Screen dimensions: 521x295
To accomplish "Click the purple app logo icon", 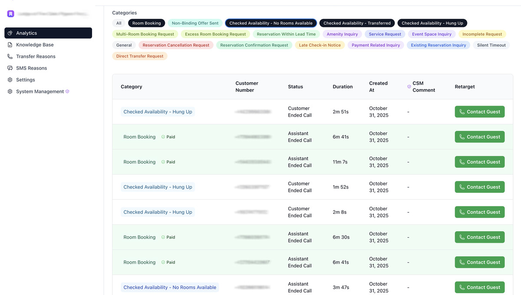I will [11, 14].
